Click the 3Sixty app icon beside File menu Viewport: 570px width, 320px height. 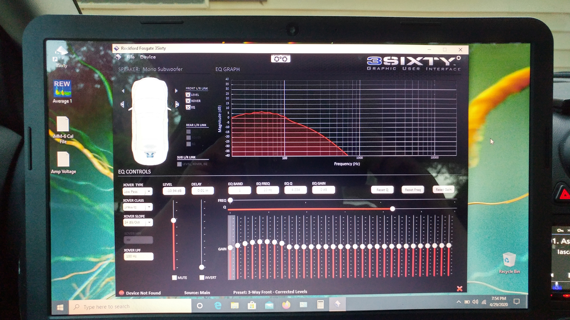coord(118,57)
